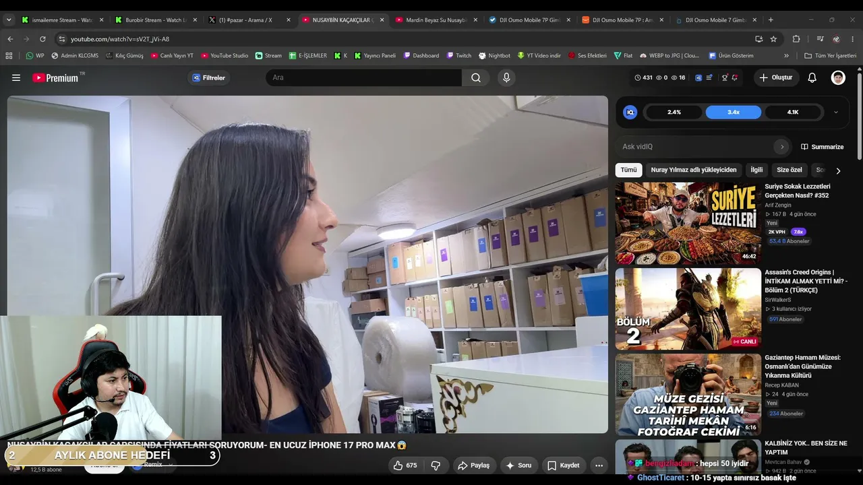Open the YT Video indir bookmark
The image size is (863, 485).
click(539, 56)
